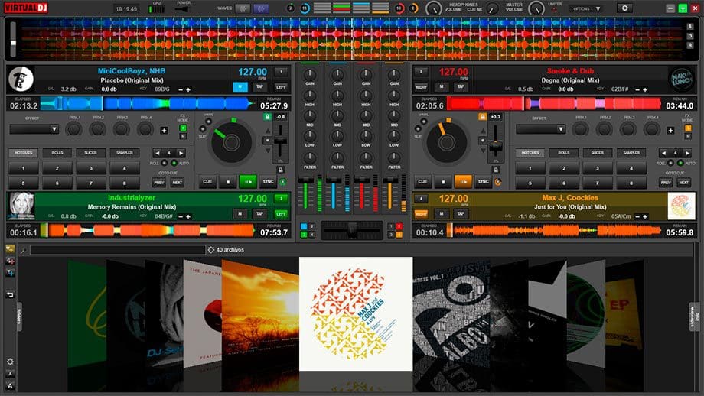Click the TAP button on Placebo deck
This screenshot has width=704, height=396.
(259, 86)
